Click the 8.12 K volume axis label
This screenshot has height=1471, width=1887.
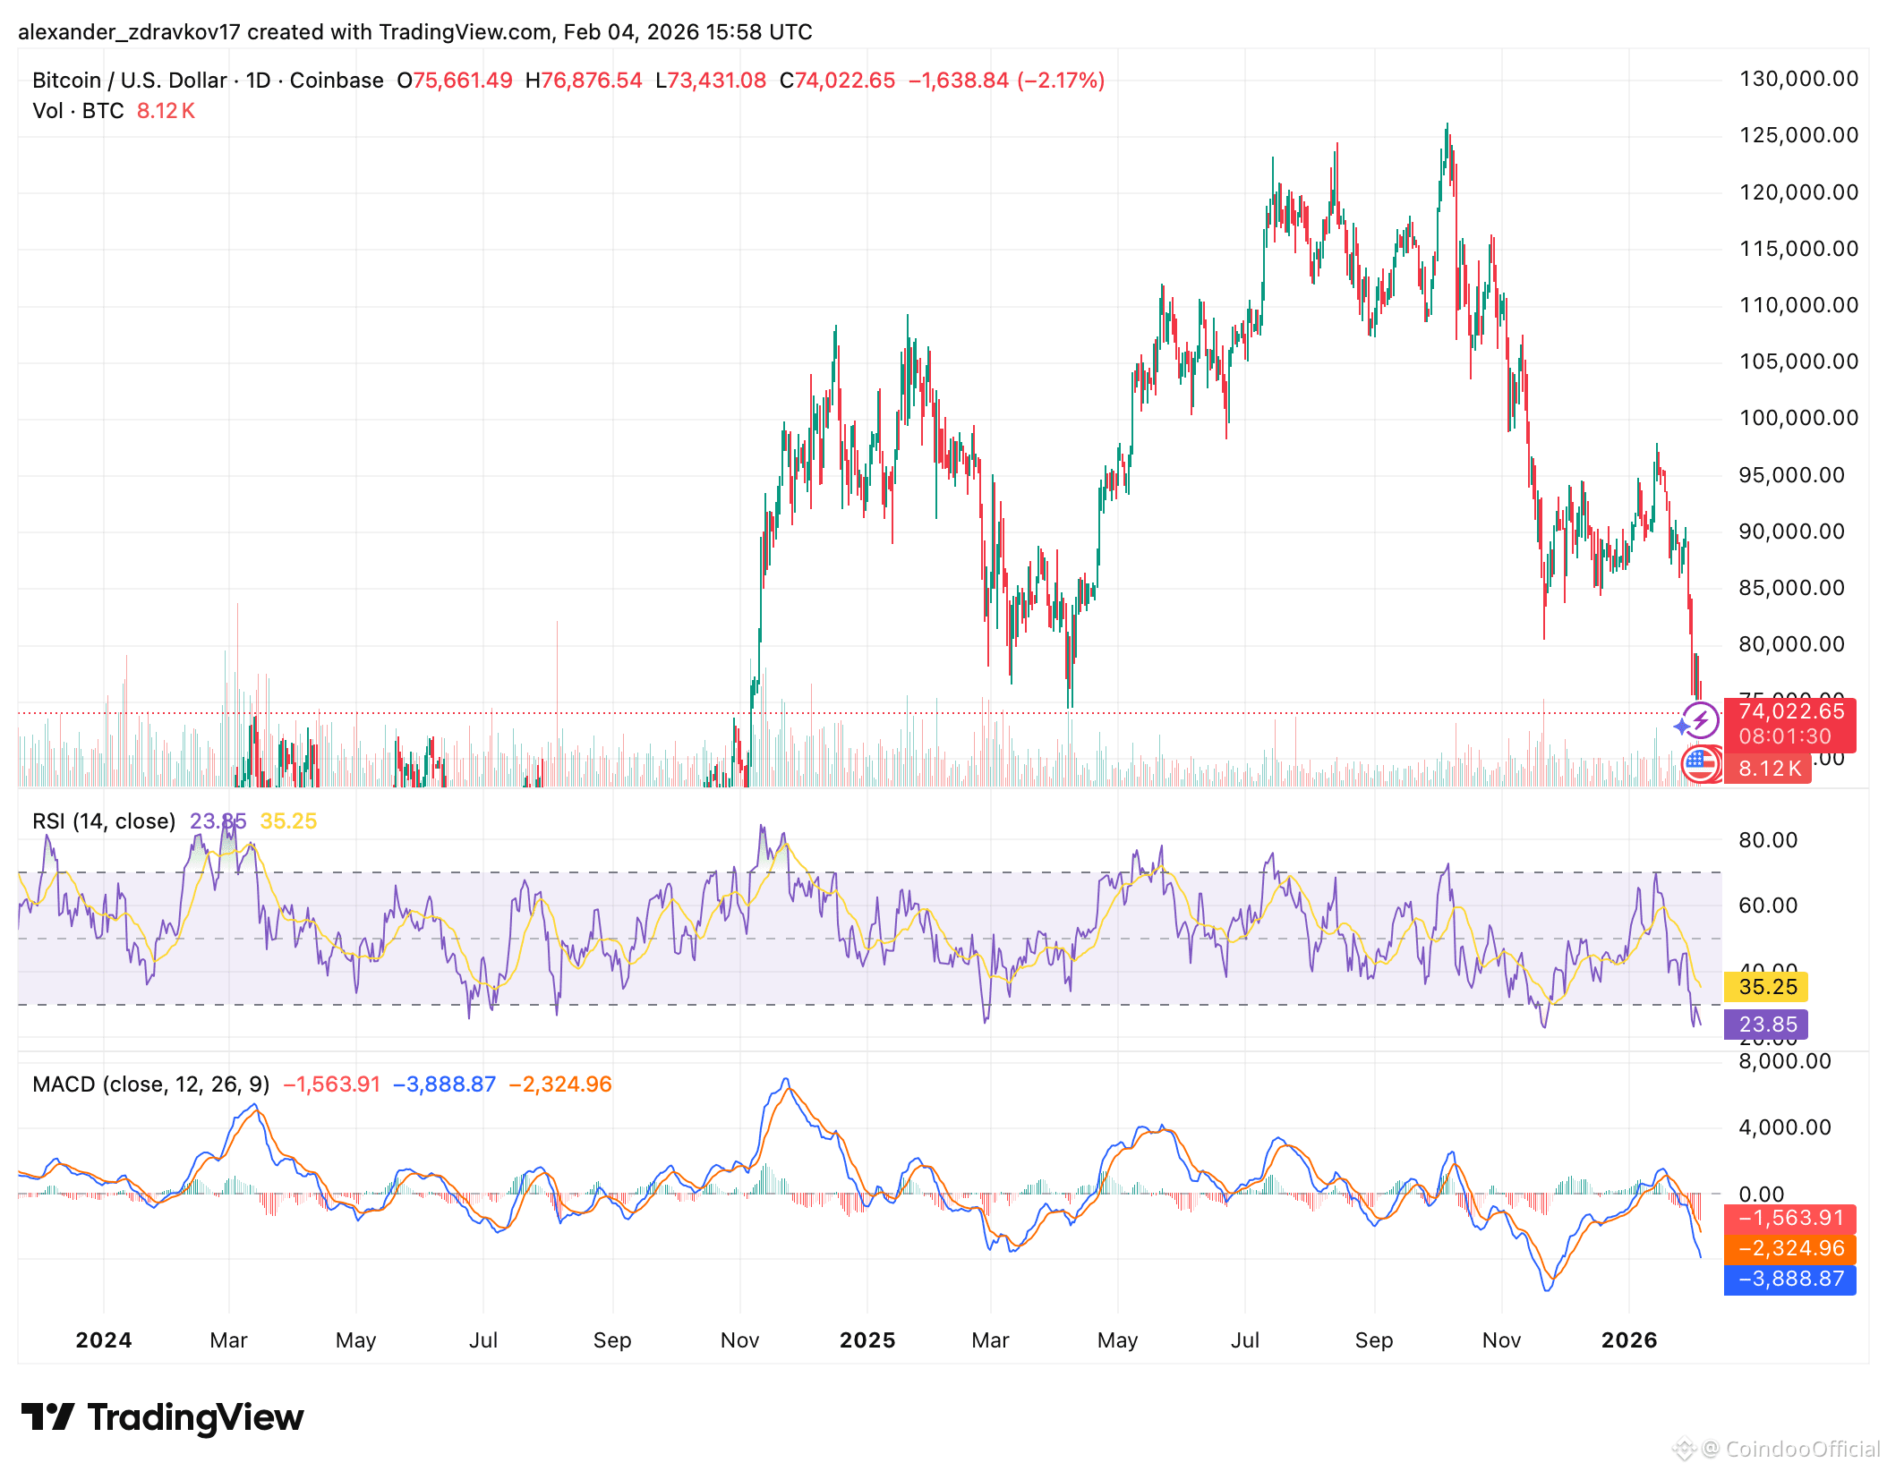[1767, 769]
